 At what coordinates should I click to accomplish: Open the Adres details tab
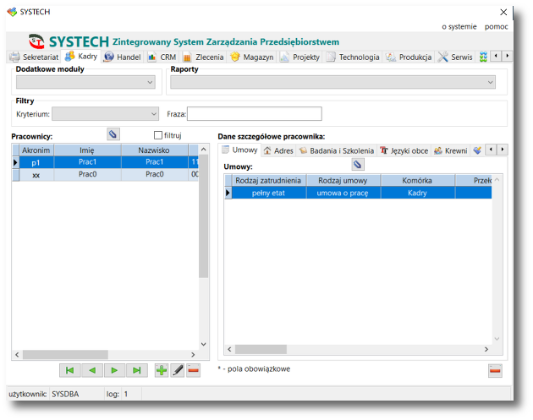tap(278, 150)
